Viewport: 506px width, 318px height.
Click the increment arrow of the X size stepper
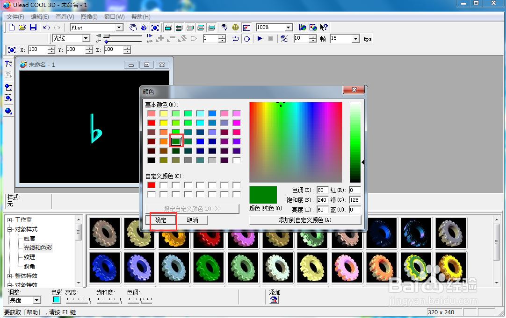(51, 48)
